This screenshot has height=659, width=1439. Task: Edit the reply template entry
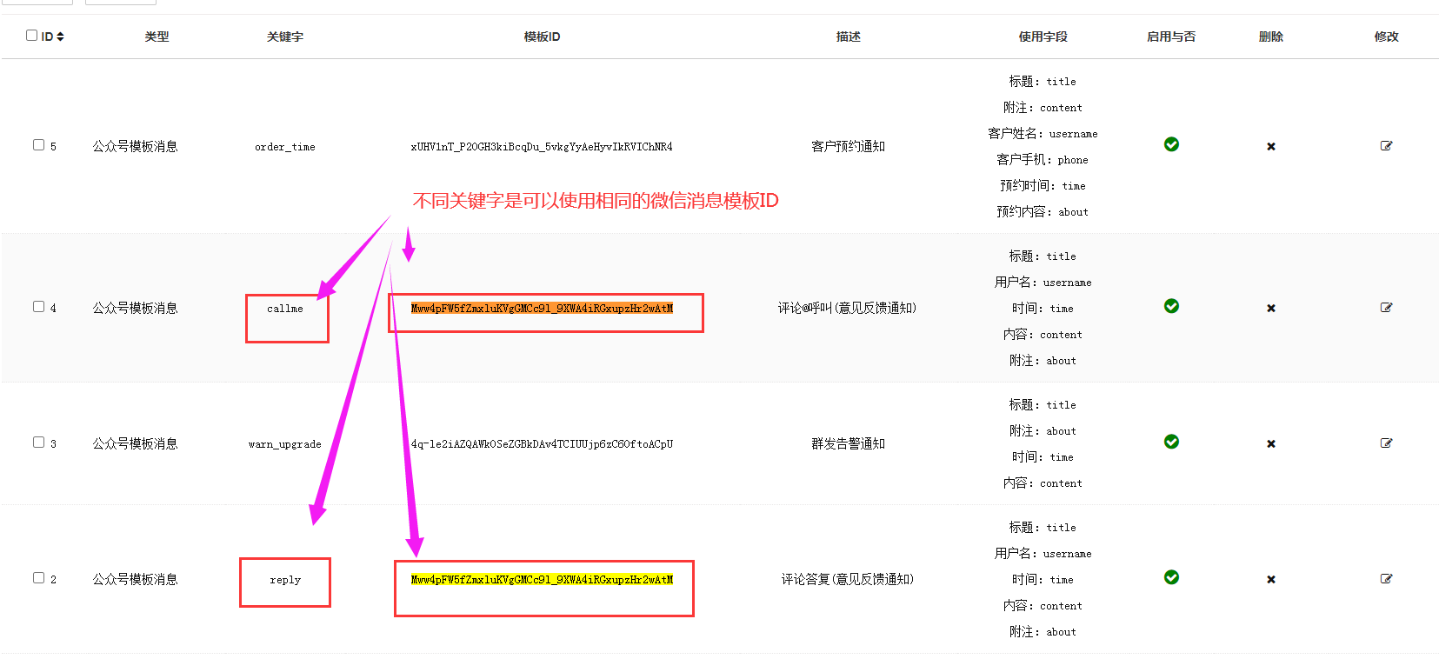coord(1386,579)
